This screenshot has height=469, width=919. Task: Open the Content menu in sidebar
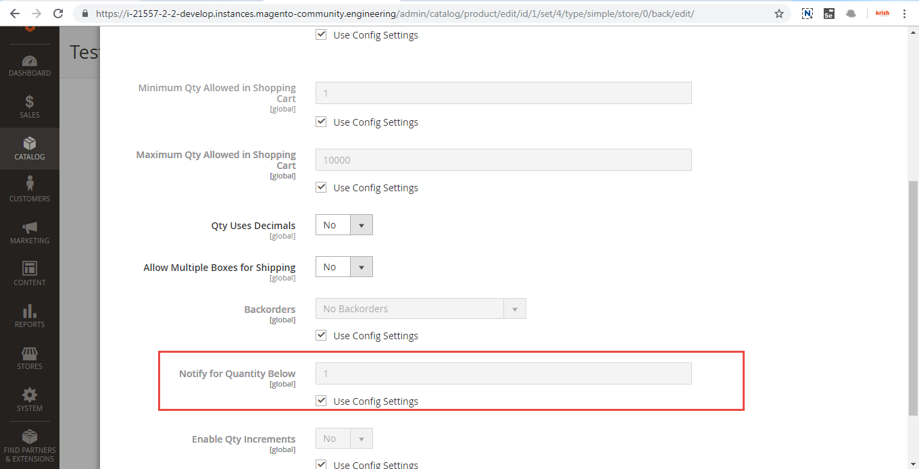click(30, 275)
